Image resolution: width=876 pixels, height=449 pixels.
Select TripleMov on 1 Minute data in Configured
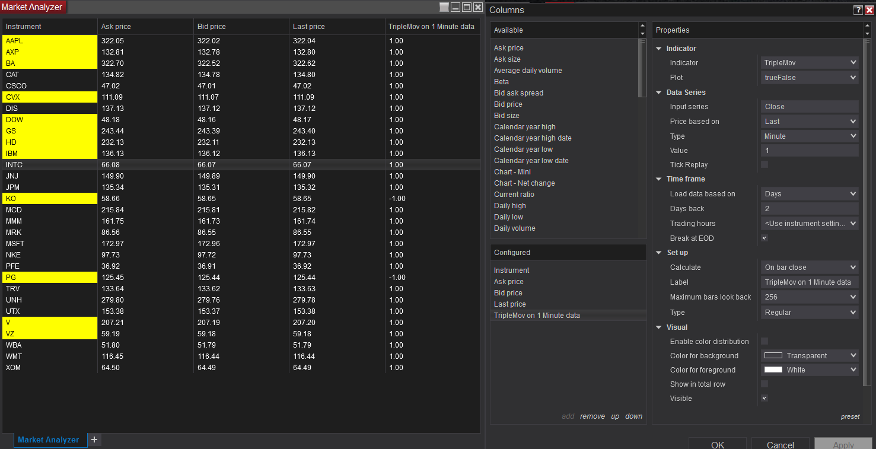[568, 316]
